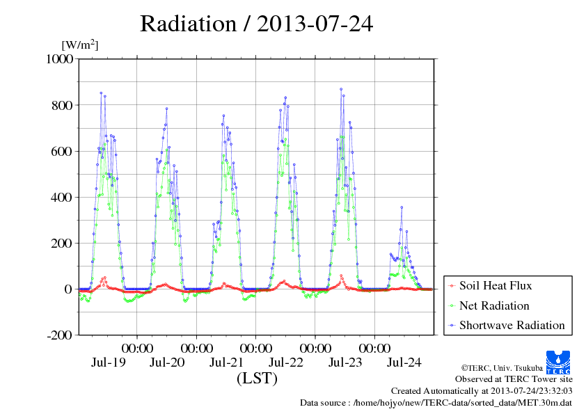Click the 'Jul-22' date label

pos(286,362)
